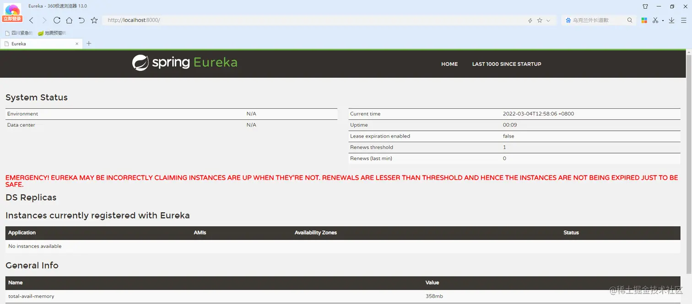Viewport: 692px width, 304px height.
Task: Click the total-avail-memory row name
Action: tap(31, 296)
